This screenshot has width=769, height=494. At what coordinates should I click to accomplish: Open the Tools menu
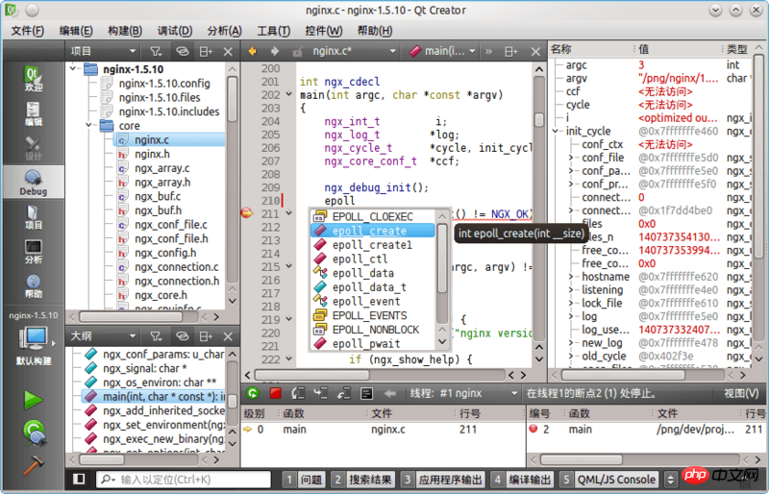[273, 31]
